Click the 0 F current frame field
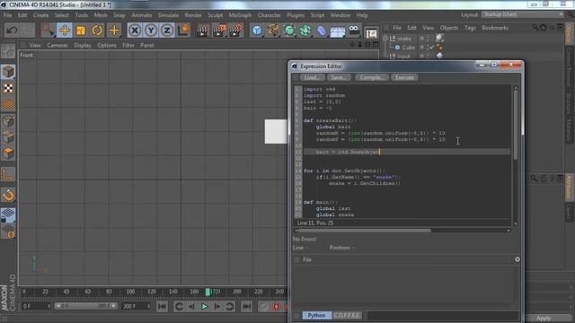 pyautogui.click(x=36, y=306)
